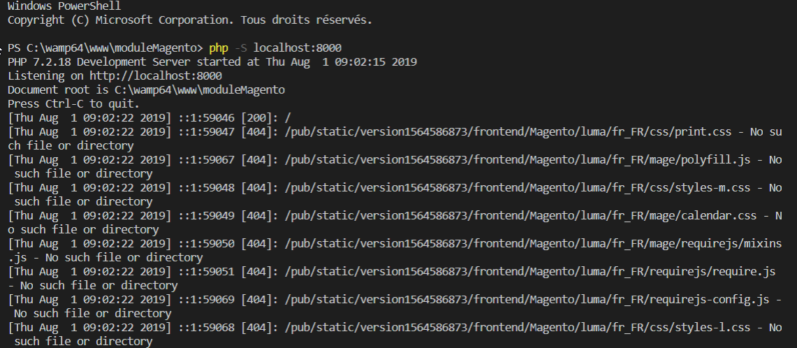Image resolution: width=797 pixels, height=348 pixels.
Task: Click the server start time 09:02:15 2019
Action: (x=374, y=61)
